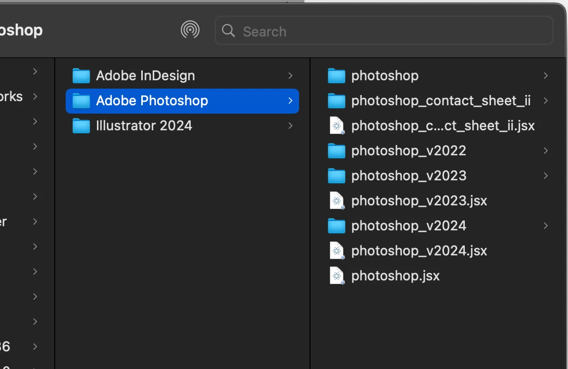Viewport: 568px width, 369px height.
Task: Expand the Illustrator 2024 folder chevron
Action: (x=290, y=126)
